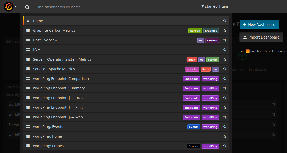Filter by the Probes tag
The height and width of the screenshot is (153, 287).
click(194, 146)
